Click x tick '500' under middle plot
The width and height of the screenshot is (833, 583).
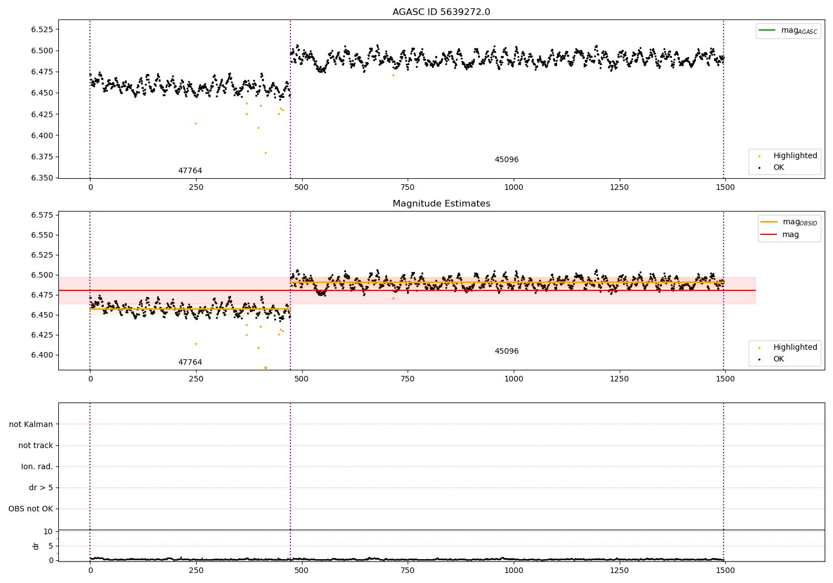(302, 379)
